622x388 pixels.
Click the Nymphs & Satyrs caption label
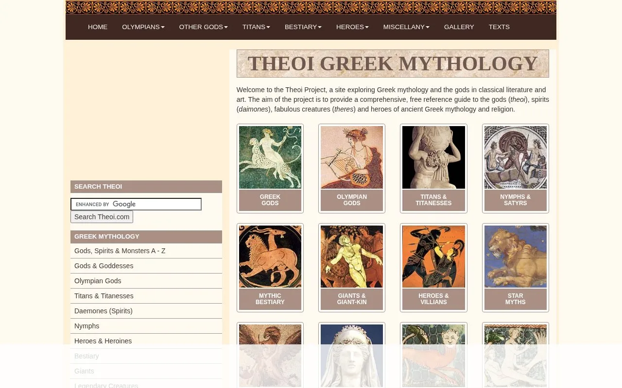click(x=516, y=200)
